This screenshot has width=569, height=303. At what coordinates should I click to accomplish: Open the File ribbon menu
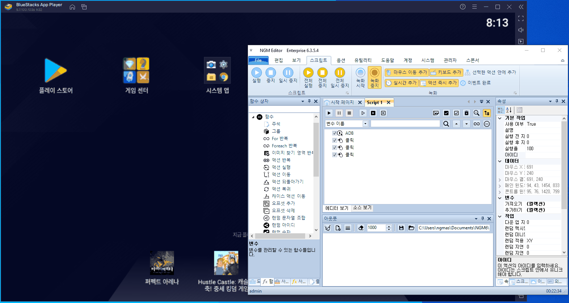[x=258, y=60]
